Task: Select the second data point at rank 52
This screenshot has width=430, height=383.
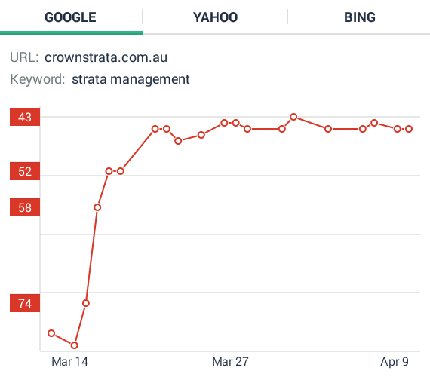Action: point(121,171)
